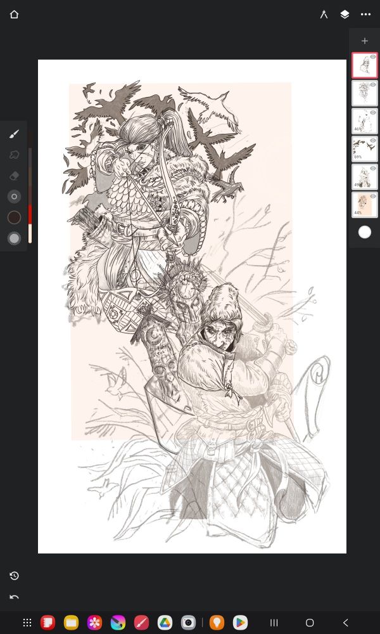Open the colorful brush drawing app in taskbar
Viewport: 380px width, 634px height.
coord(118,623)
